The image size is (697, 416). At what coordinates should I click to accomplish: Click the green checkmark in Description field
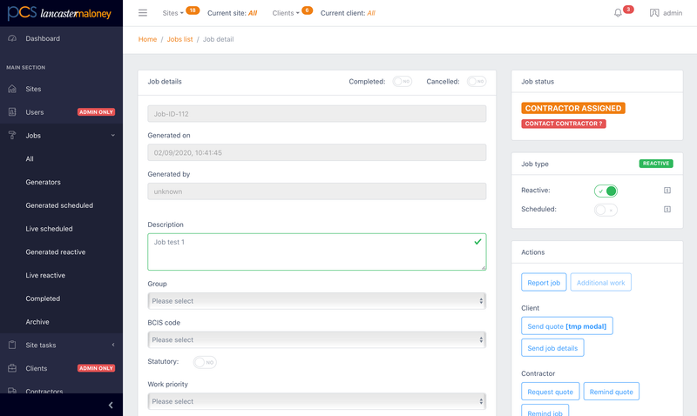tap(477, 242)
